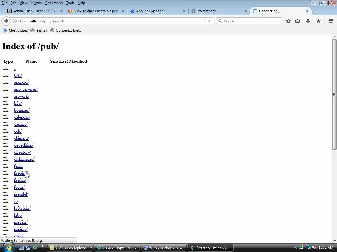Open the OJI/ directory link
Image resolution: width=337 pixels, height=252 pixels.
tap(18, 75)
